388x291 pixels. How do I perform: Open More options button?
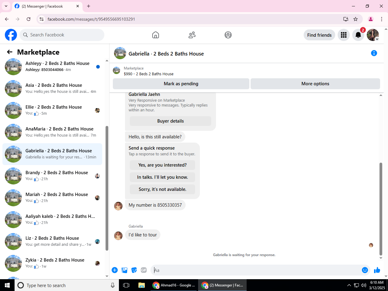pos(315,84)
